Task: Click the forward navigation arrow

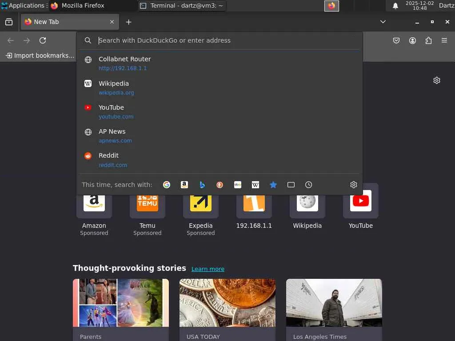Action: (x=27, y=40)
